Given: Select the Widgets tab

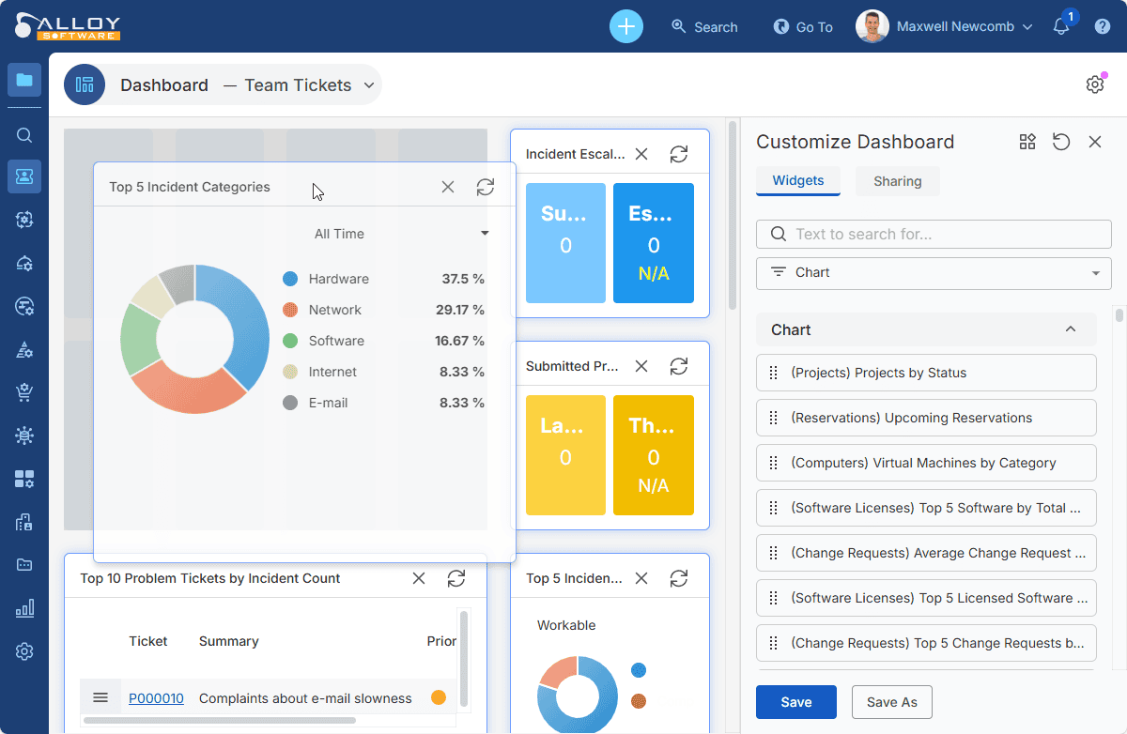Looking at the screenshot, I should (x=798, y=181).
